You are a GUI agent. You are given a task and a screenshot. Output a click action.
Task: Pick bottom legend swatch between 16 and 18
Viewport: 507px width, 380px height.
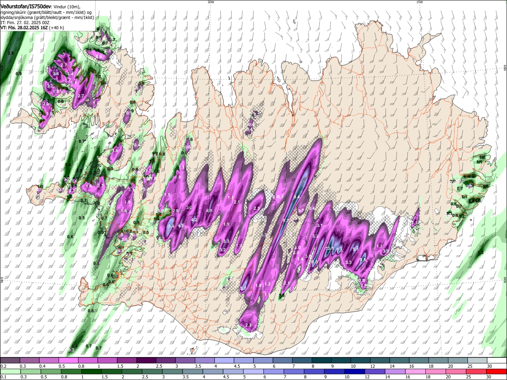coord(415,371)
